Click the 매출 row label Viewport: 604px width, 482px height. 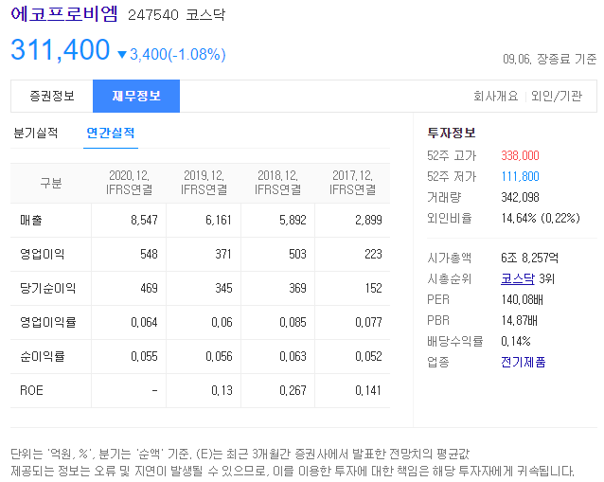(31, 220)
